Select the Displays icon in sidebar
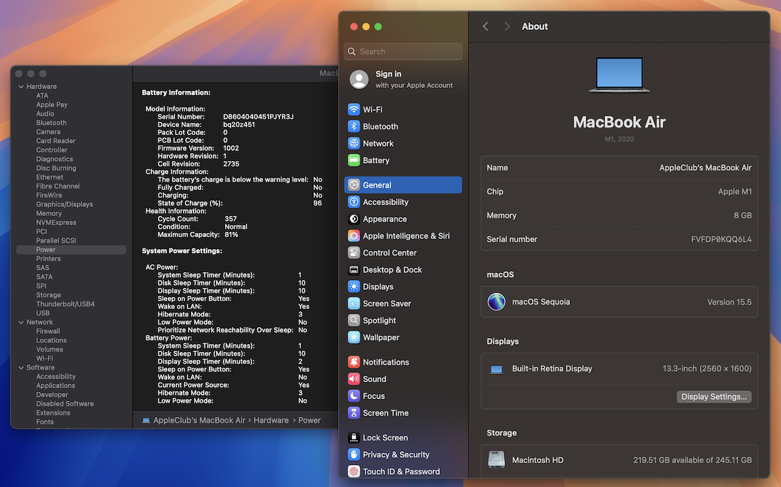The image size is (781, 487). coord(354,287)
